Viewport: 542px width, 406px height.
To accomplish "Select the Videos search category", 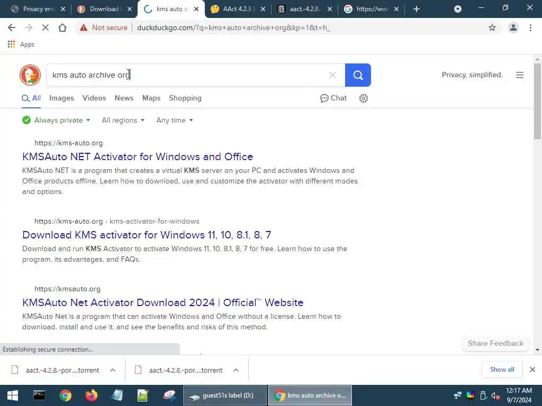I will coord(94,98).
